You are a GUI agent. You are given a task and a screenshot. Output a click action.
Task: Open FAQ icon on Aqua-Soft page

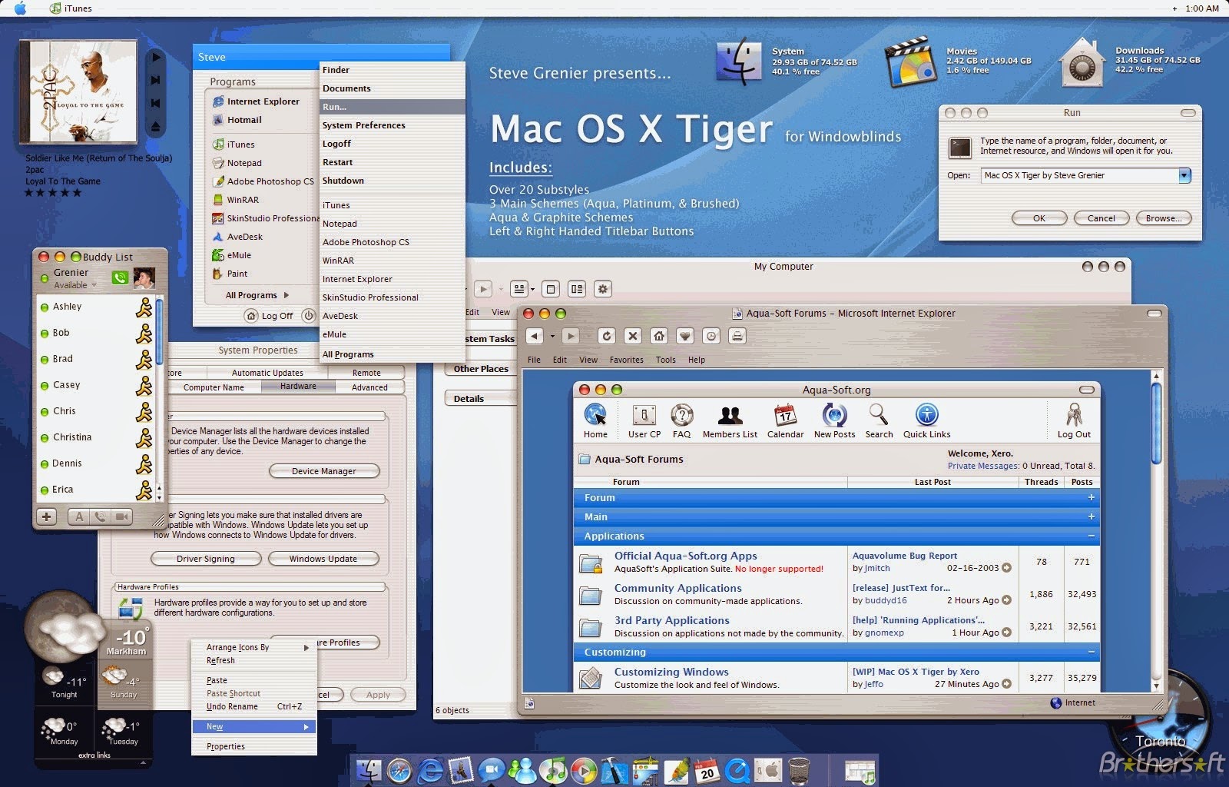681,416
